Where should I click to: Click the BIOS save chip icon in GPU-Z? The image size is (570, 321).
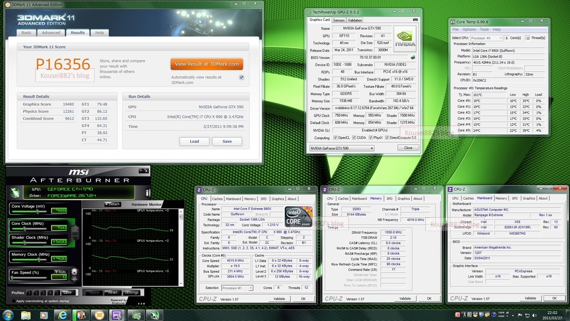pyautogui.click(x=413, y=58)
